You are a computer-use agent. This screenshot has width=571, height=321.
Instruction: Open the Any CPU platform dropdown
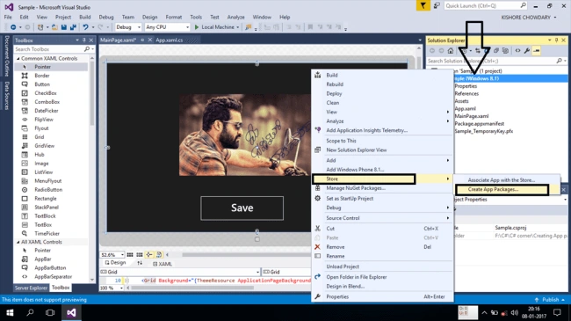coord(168,27)
